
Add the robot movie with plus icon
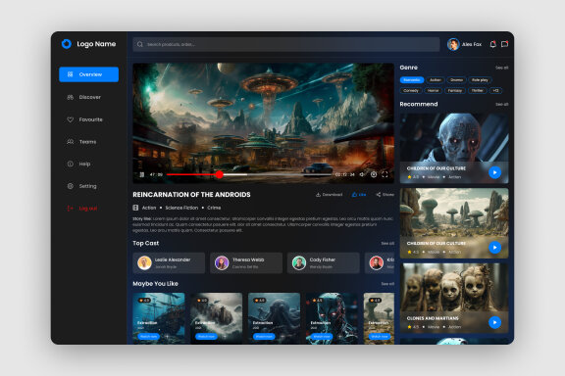[340, 337]
